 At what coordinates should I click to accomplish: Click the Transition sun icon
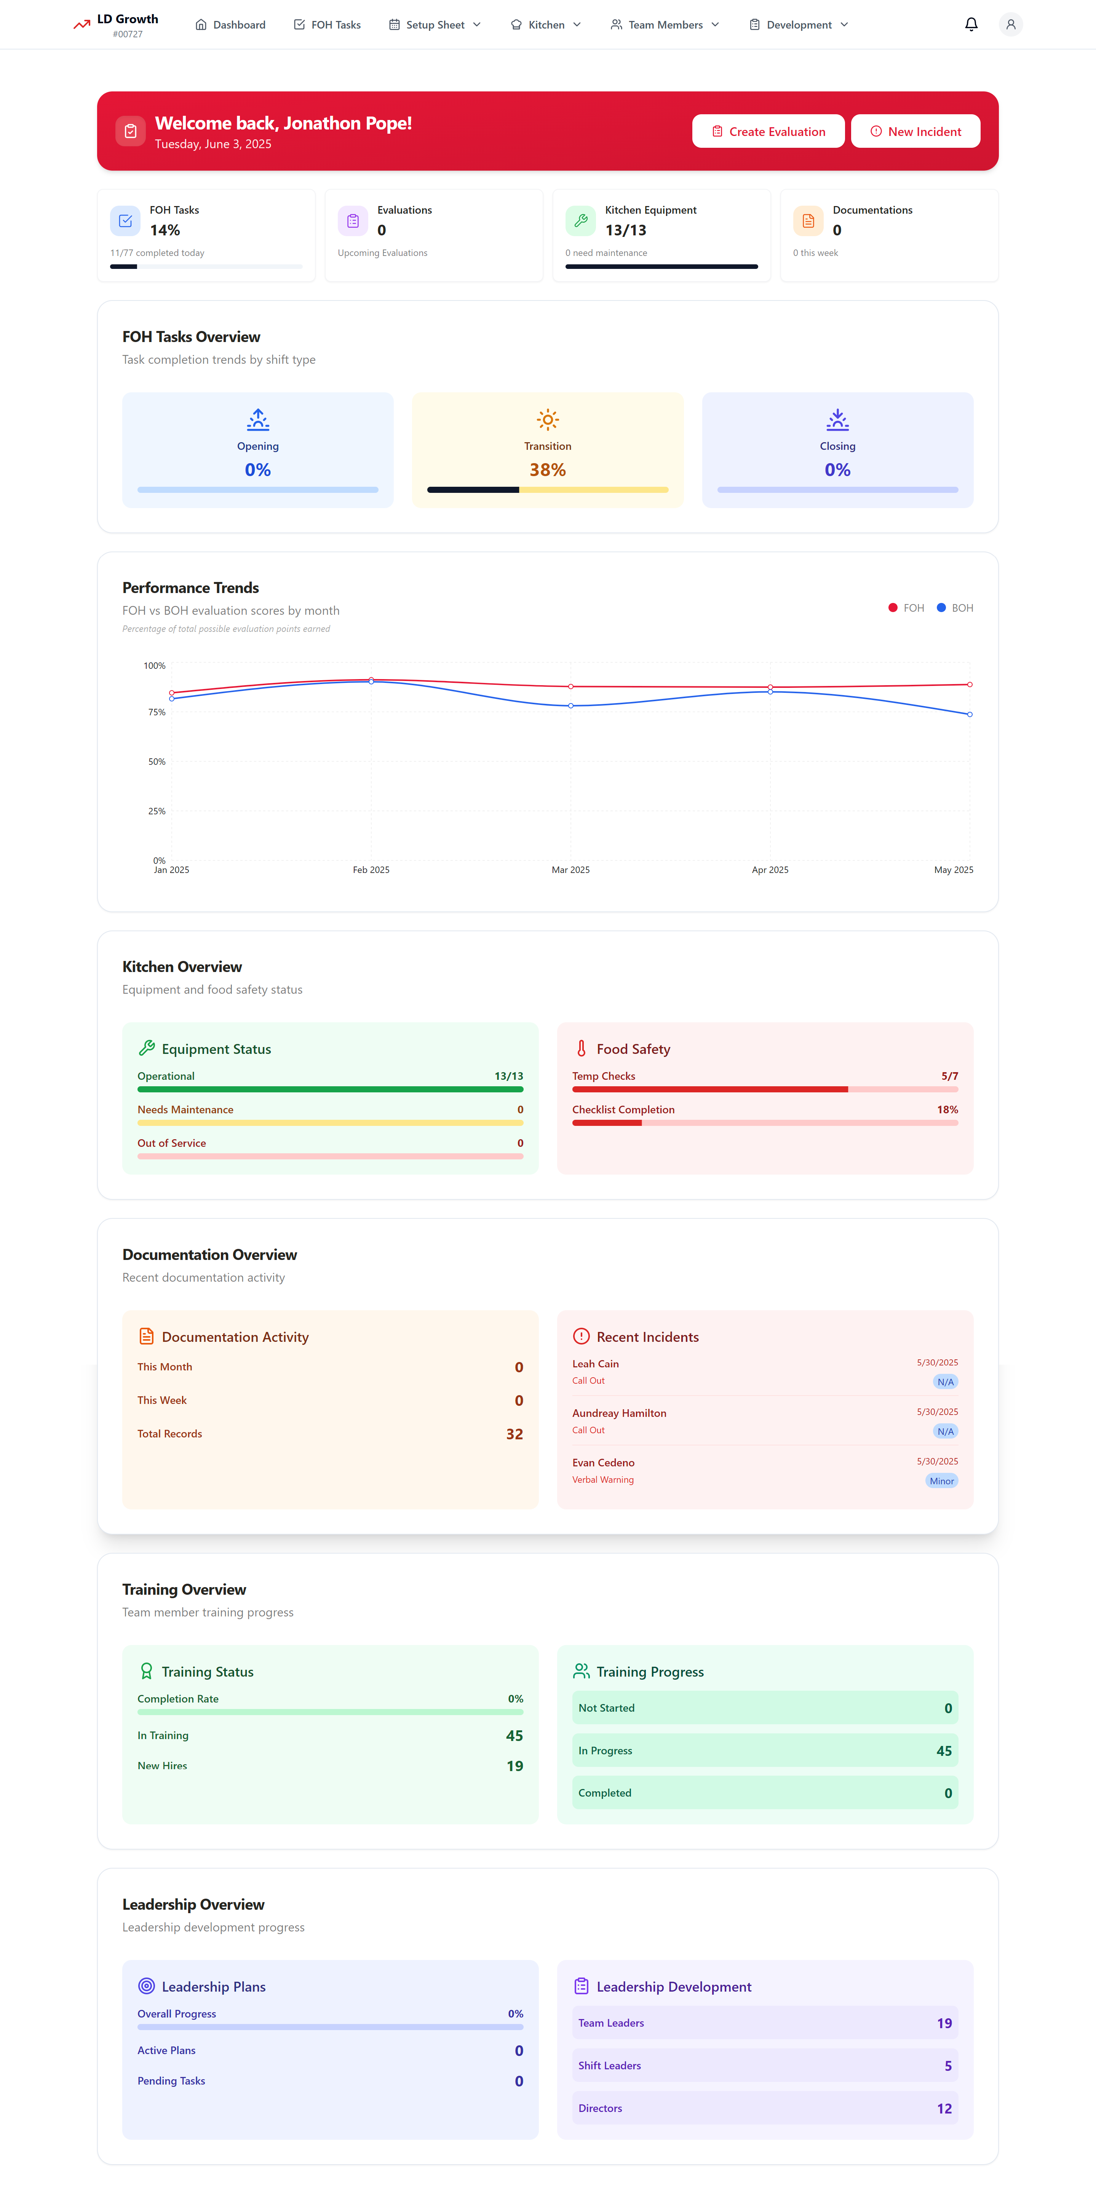pyautogui.click(x=548, y=419)
